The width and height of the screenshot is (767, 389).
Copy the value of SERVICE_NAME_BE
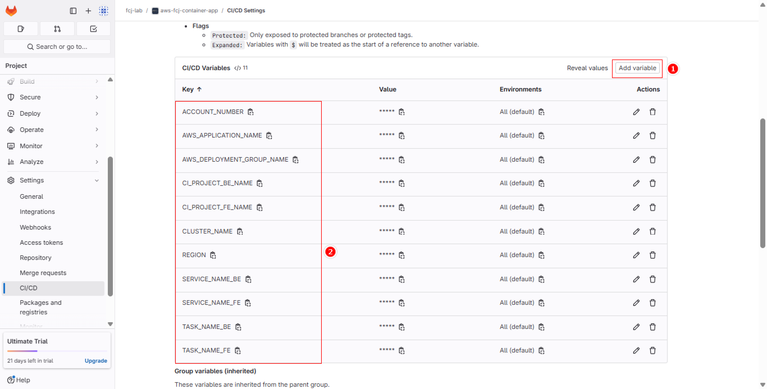point(402,279)
